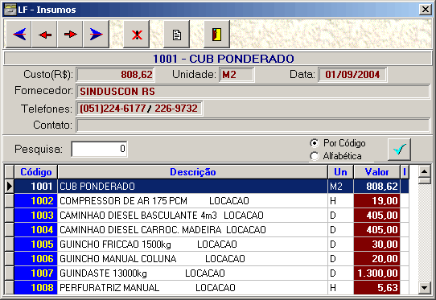Image resolution: width=436 pixels, height=300 pixels.
Task: Select code cell 1007
Action: click(35, 273)
